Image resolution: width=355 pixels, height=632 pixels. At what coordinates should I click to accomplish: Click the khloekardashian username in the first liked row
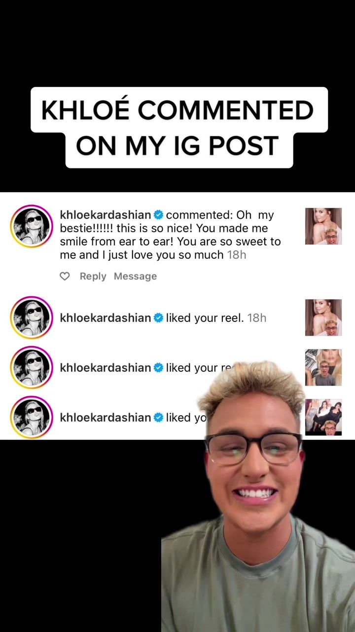point(106,318)
